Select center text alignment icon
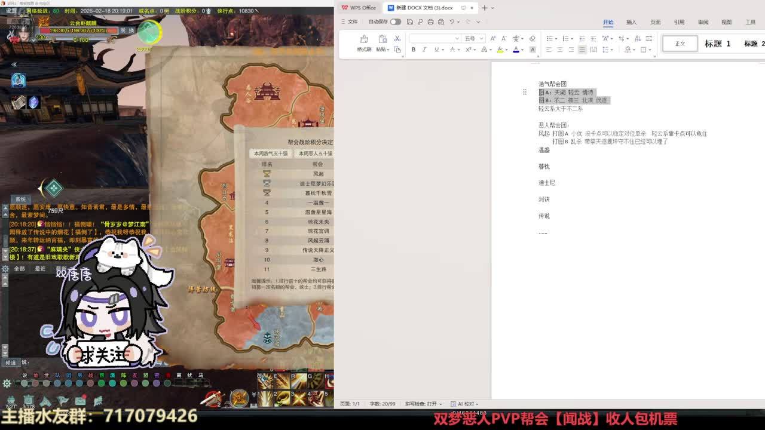 coord(559,50)
